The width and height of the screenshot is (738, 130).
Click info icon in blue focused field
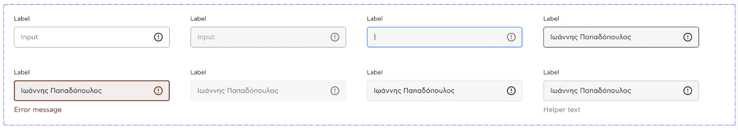pyautogui.click(x=511, y=37)
